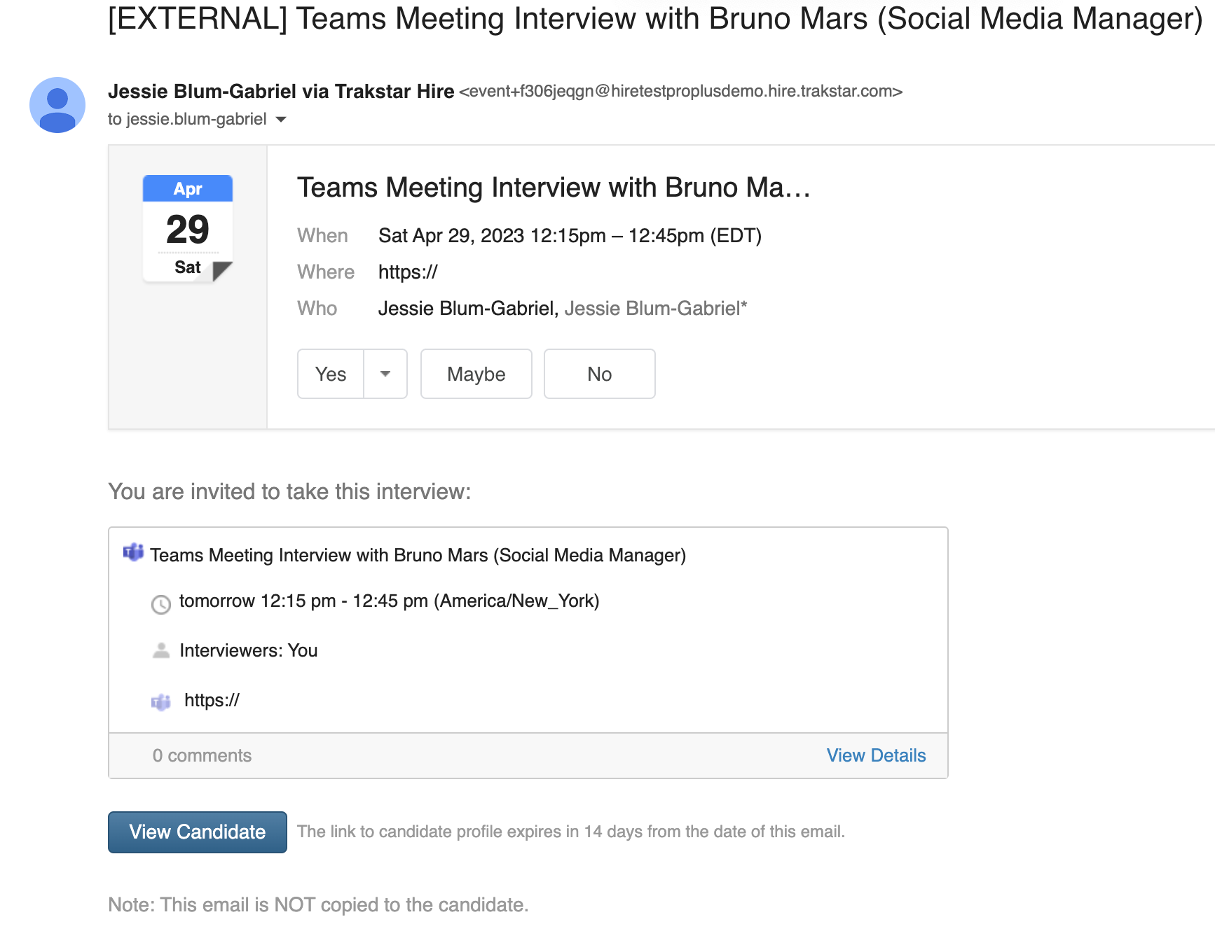Click the https:// meeting link in interview card
Image resolution: width=1215 pixels, height=938 pixels.
pos(212,700)
